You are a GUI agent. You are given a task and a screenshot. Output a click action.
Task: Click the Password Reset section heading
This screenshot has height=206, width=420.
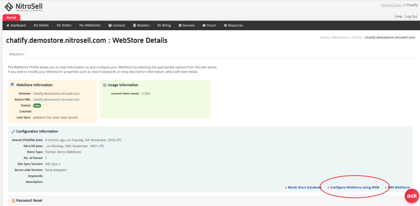(29, 200)
